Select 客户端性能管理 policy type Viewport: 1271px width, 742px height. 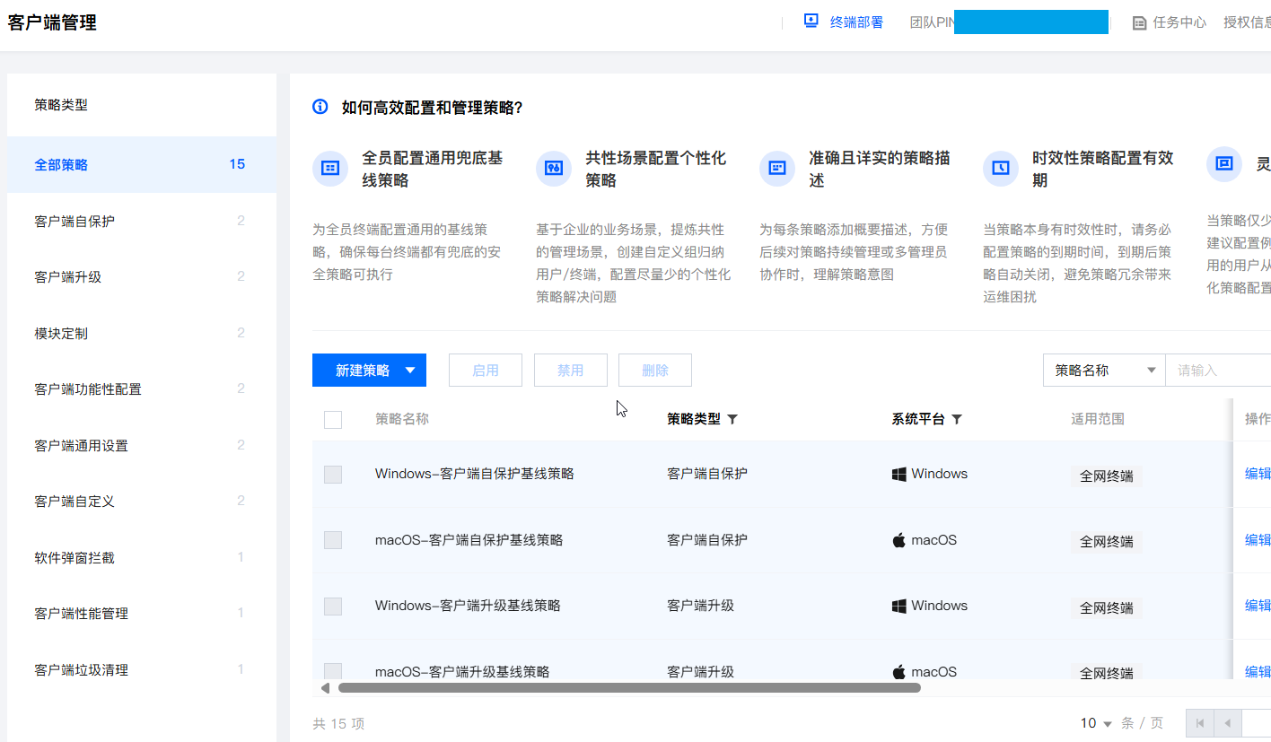pyautogui.click(x=142, y=614)
